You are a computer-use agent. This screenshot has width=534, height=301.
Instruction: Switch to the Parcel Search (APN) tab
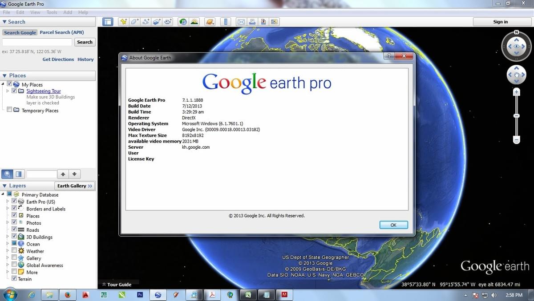[x=62, y=32]
